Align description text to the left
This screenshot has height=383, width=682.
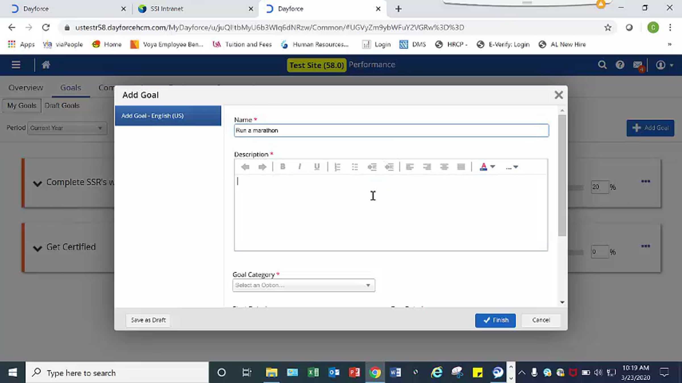(x=409, y=167)
